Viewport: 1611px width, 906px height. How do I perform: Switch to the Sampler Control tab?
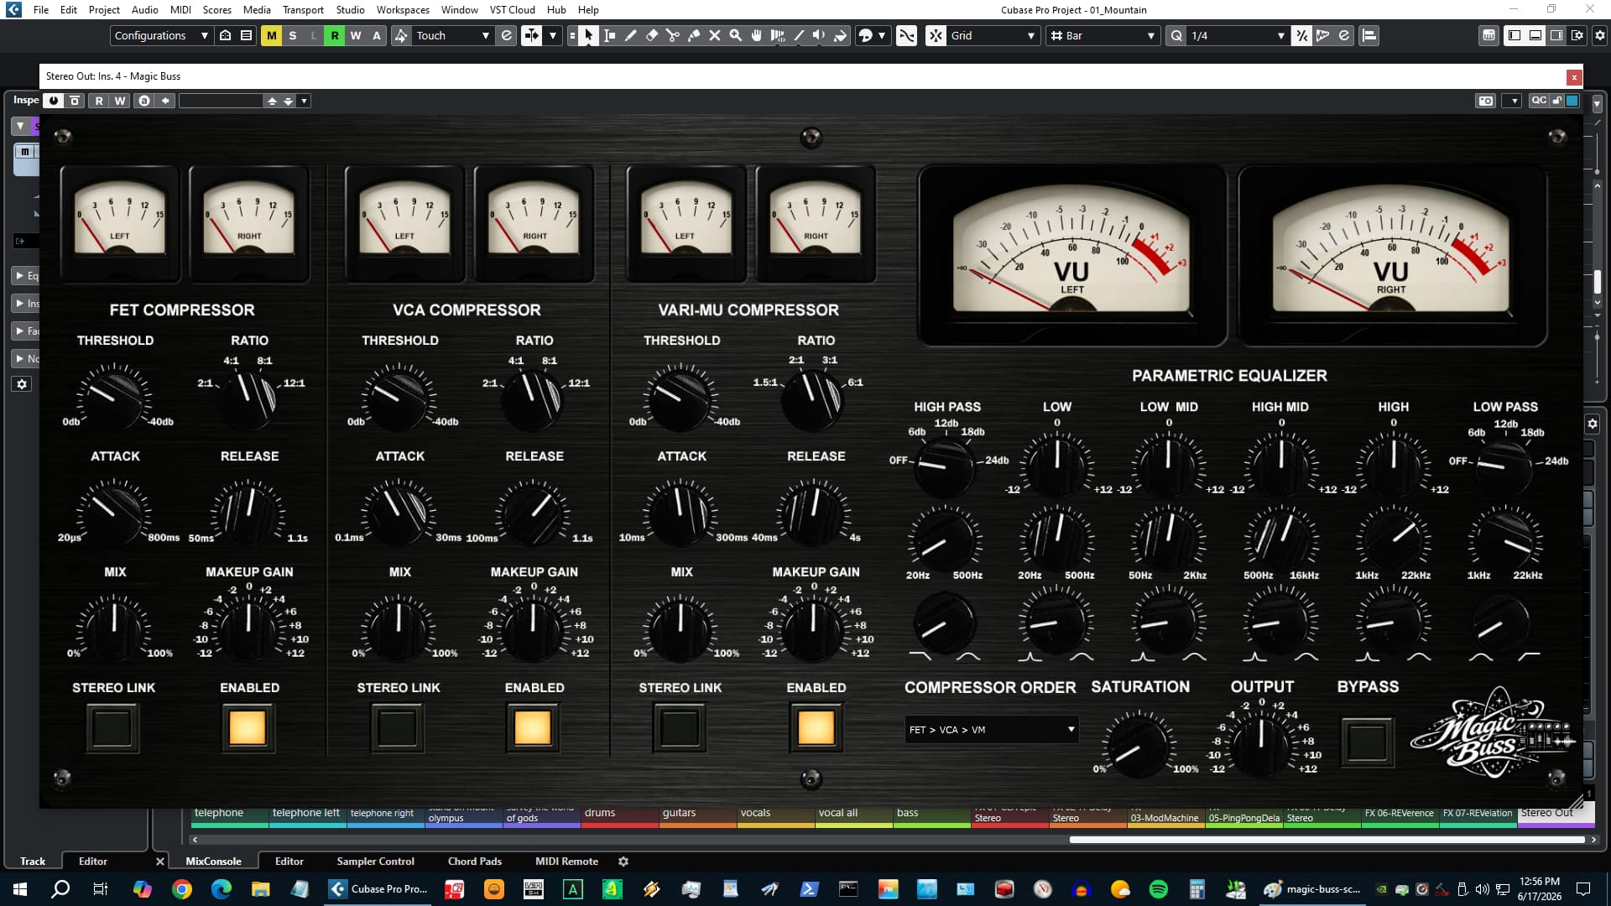click(375, 861)
